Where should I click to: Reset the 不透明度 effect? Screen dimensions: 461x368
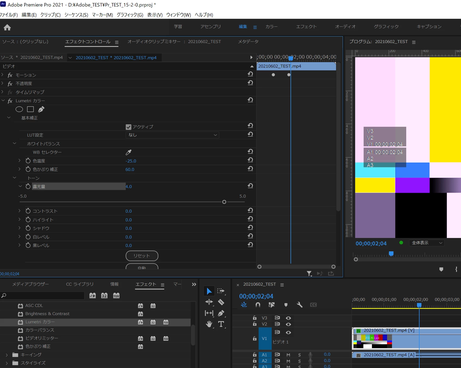pyautogui.click(x=250, y=83)
